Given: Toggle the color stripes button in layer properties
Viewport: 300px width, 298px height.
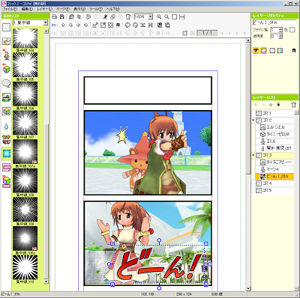Looking at the screenshot, I should pos(280,51).
